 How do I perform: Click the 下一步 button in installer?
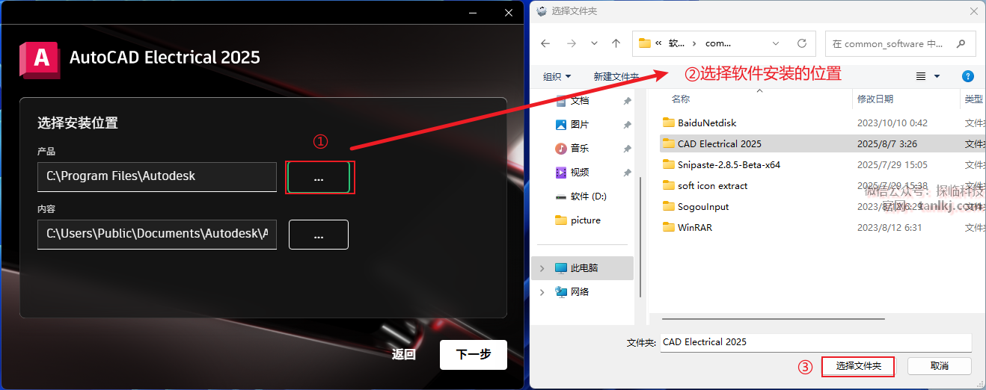pos(474,354)
